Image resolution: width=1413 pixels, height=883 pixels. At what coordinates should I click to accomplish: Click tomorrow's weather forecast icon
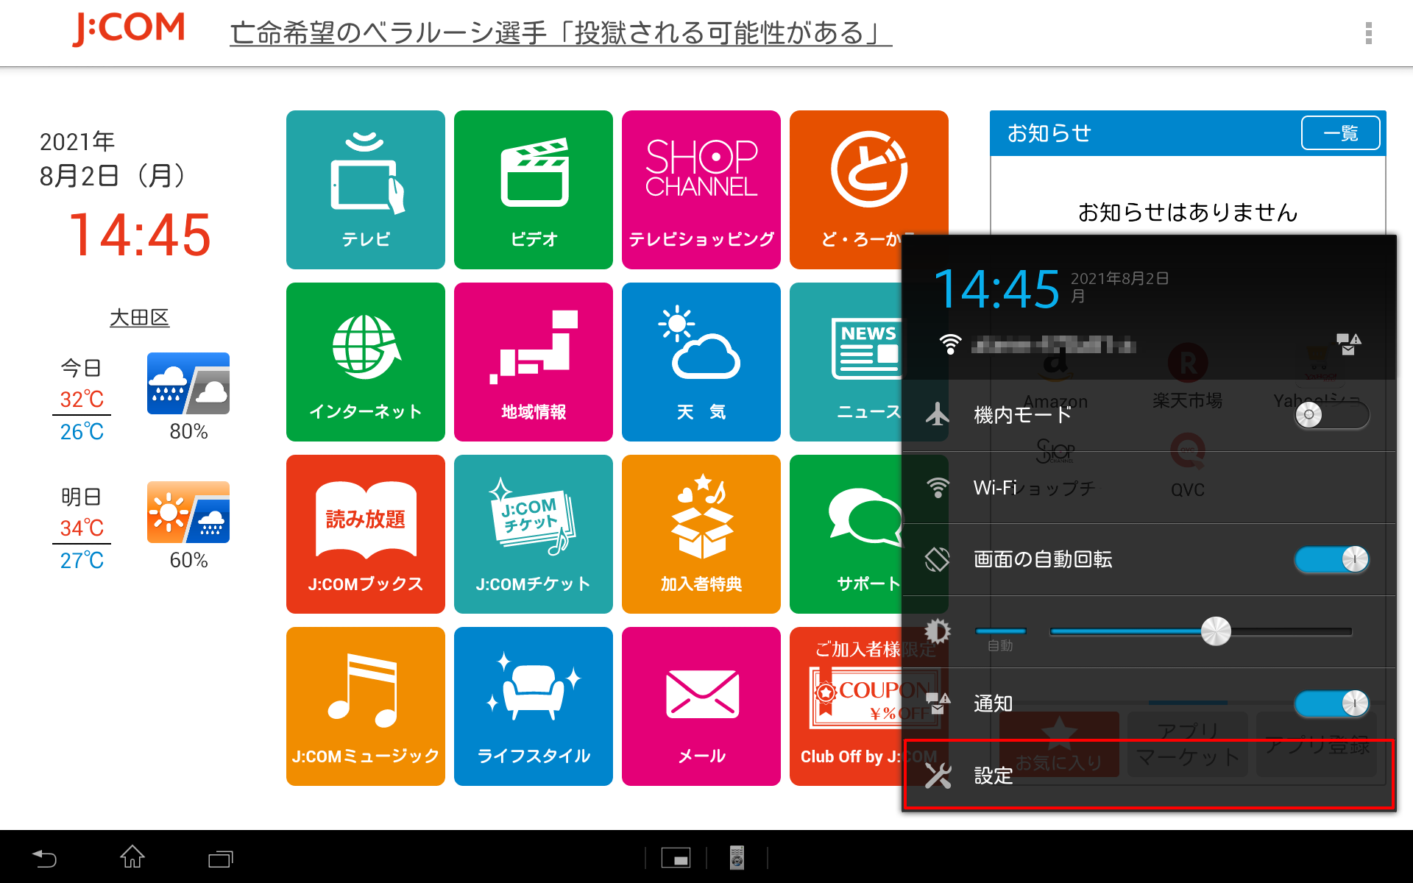[x=188, y=512]
